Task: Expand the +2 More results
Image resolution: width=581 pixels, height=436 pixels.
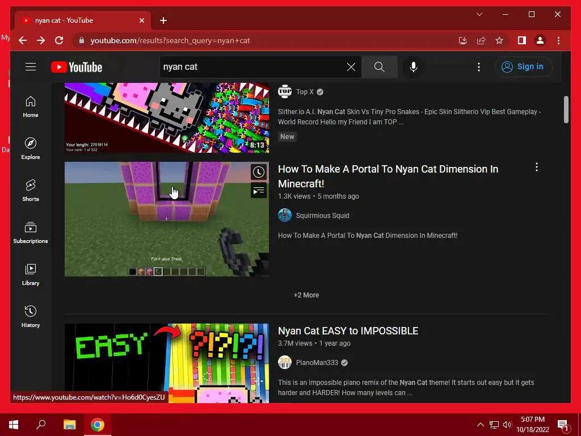Action: [x=306, y=295]
